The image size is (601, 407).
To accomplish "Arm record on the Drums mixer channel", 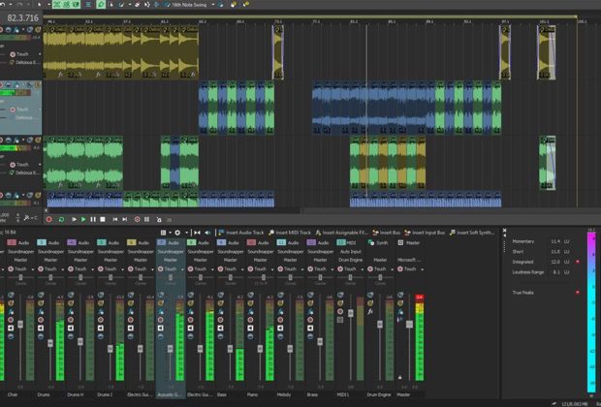I will point(41,320).
